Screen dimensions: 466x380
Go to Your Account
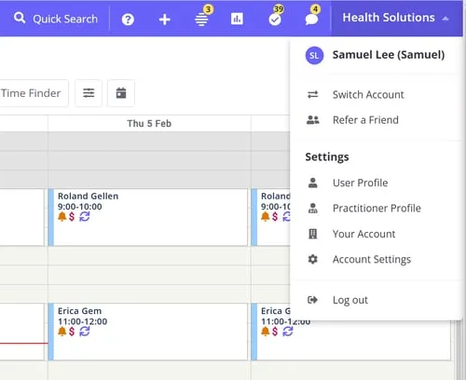tap(363, 234)
